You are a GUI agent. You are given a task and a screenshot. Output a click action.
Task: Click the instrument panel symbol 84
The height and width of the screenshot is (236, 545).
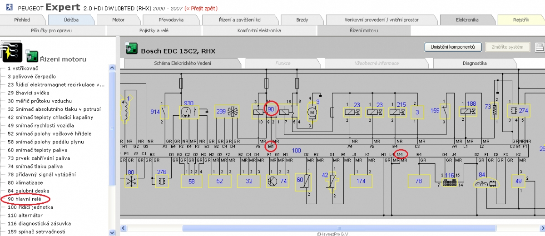(486, 183)
